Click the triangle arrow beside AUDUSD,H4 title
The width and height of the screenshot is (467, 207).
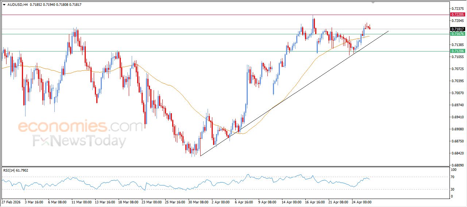[4, 5]
